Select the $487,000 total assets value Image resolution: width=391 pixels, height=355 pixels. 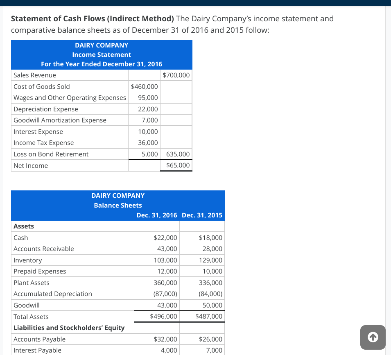coord(209,317)
